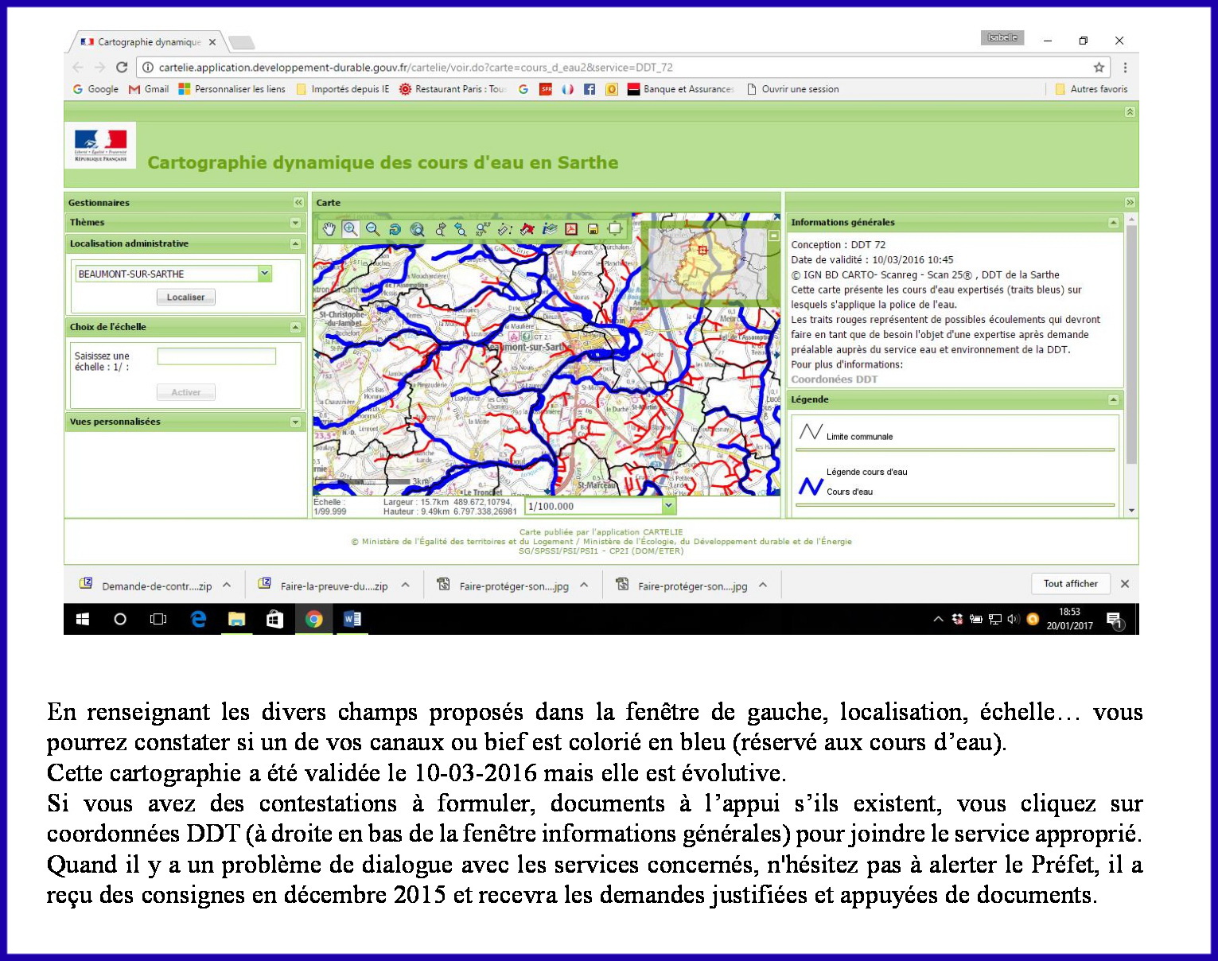
Task: Click the refresh map icon
Action: (395, 229)
